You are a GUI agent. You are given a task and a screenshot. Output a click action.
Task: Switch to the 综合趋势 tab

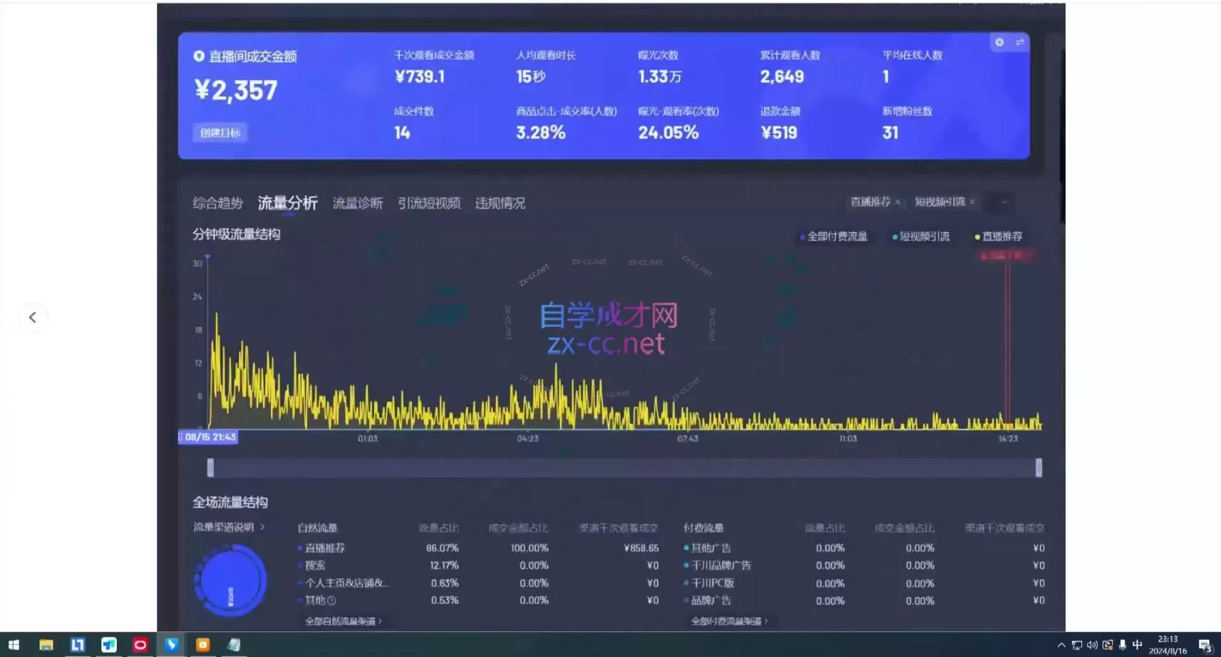tap(216, 203)
